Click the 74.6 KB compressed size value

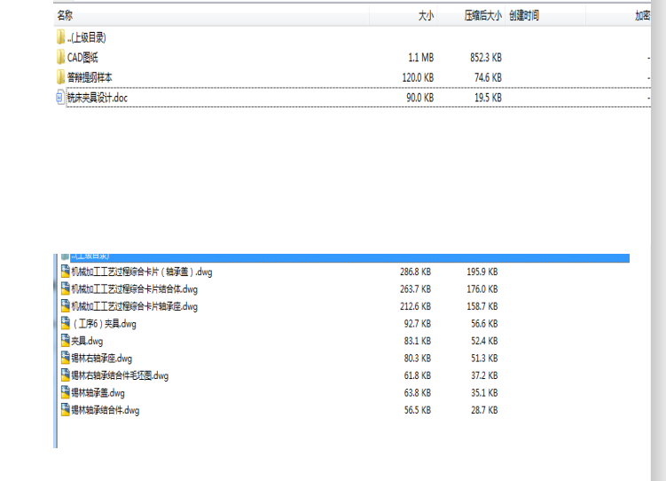tap(488, 77)
